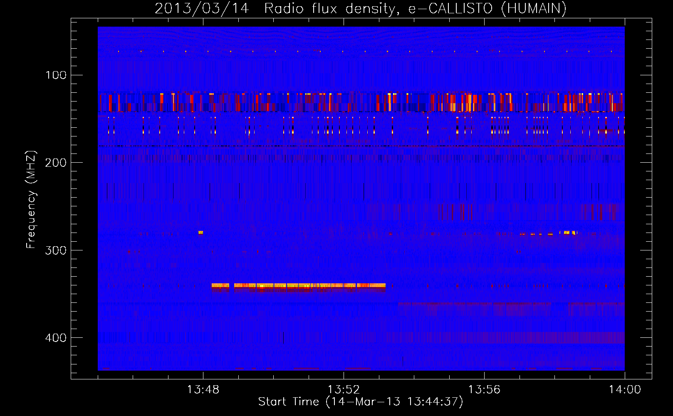The height and width of the screenshot is (416, 673).
Task: Click the bright orange emission band near 340 MHz
Action: (x=299, y=286)
